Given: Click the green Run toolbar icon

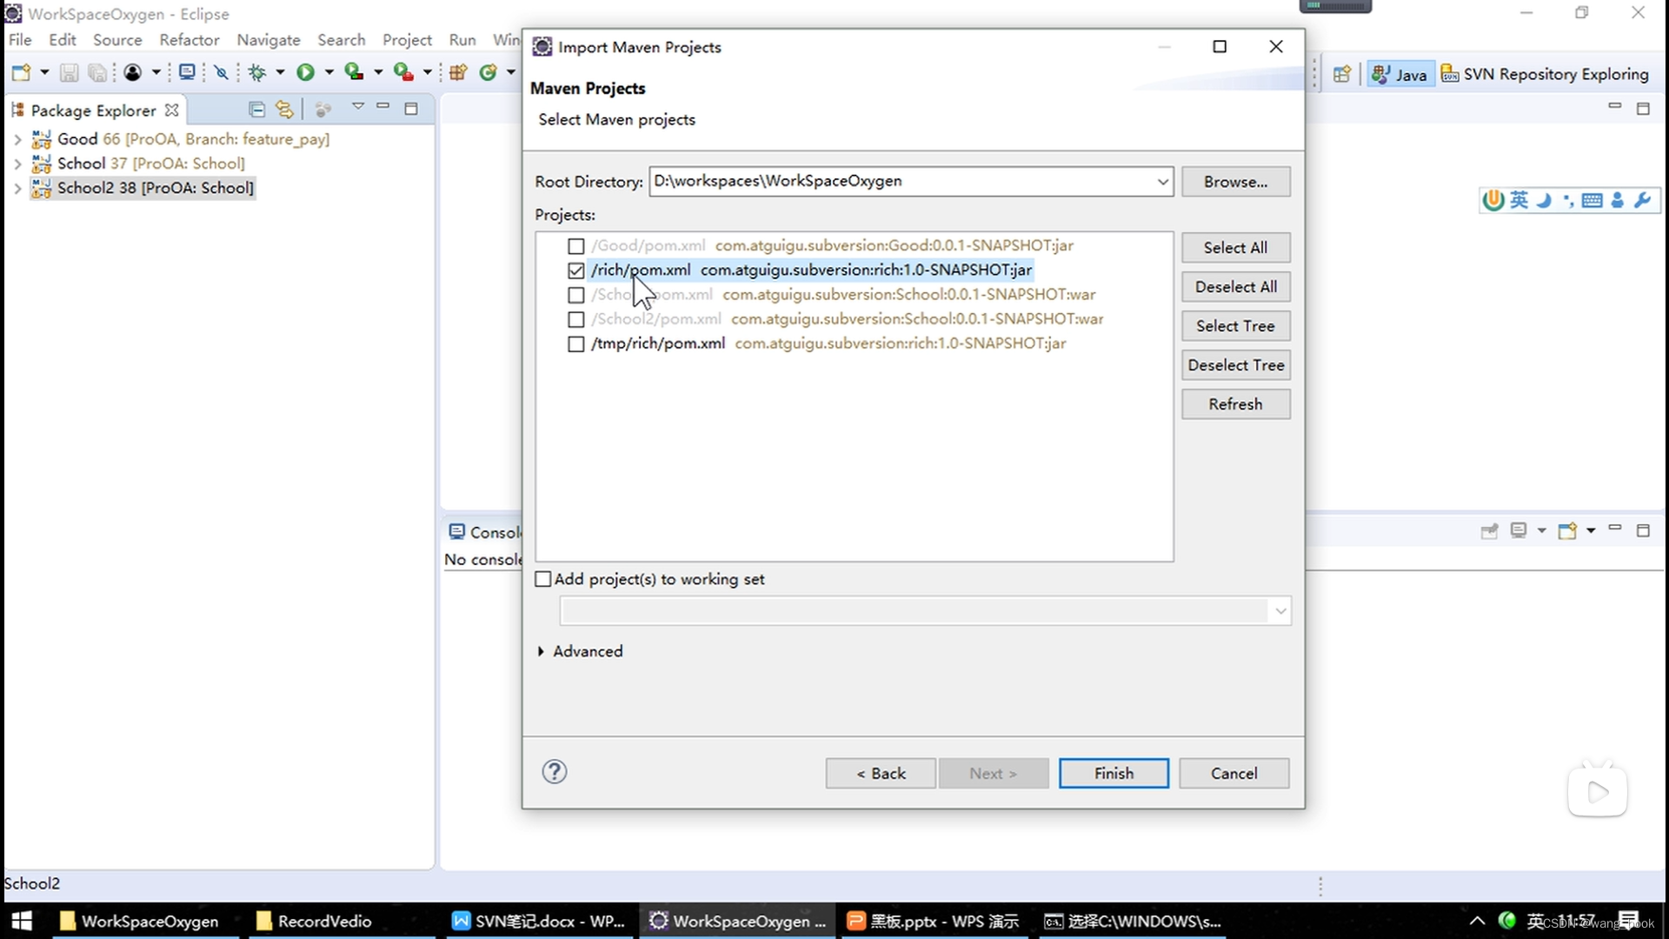Looking at the screenshot, I should (x=305, y=73).
